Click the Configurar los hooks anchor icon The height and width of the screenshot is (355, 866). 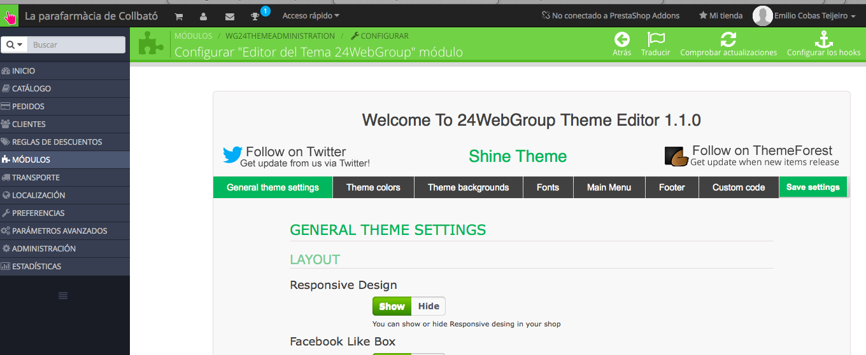pyautogui.click(x=824, y=39)
